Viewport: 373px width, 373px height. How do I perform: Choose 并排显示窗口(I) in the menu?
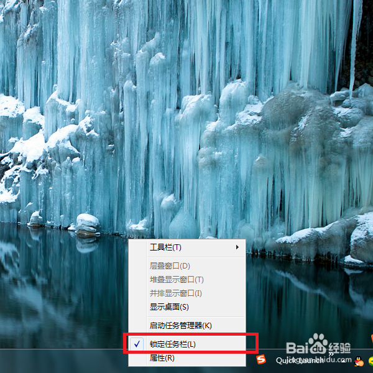pyautogui.click(x=186, y=293)
